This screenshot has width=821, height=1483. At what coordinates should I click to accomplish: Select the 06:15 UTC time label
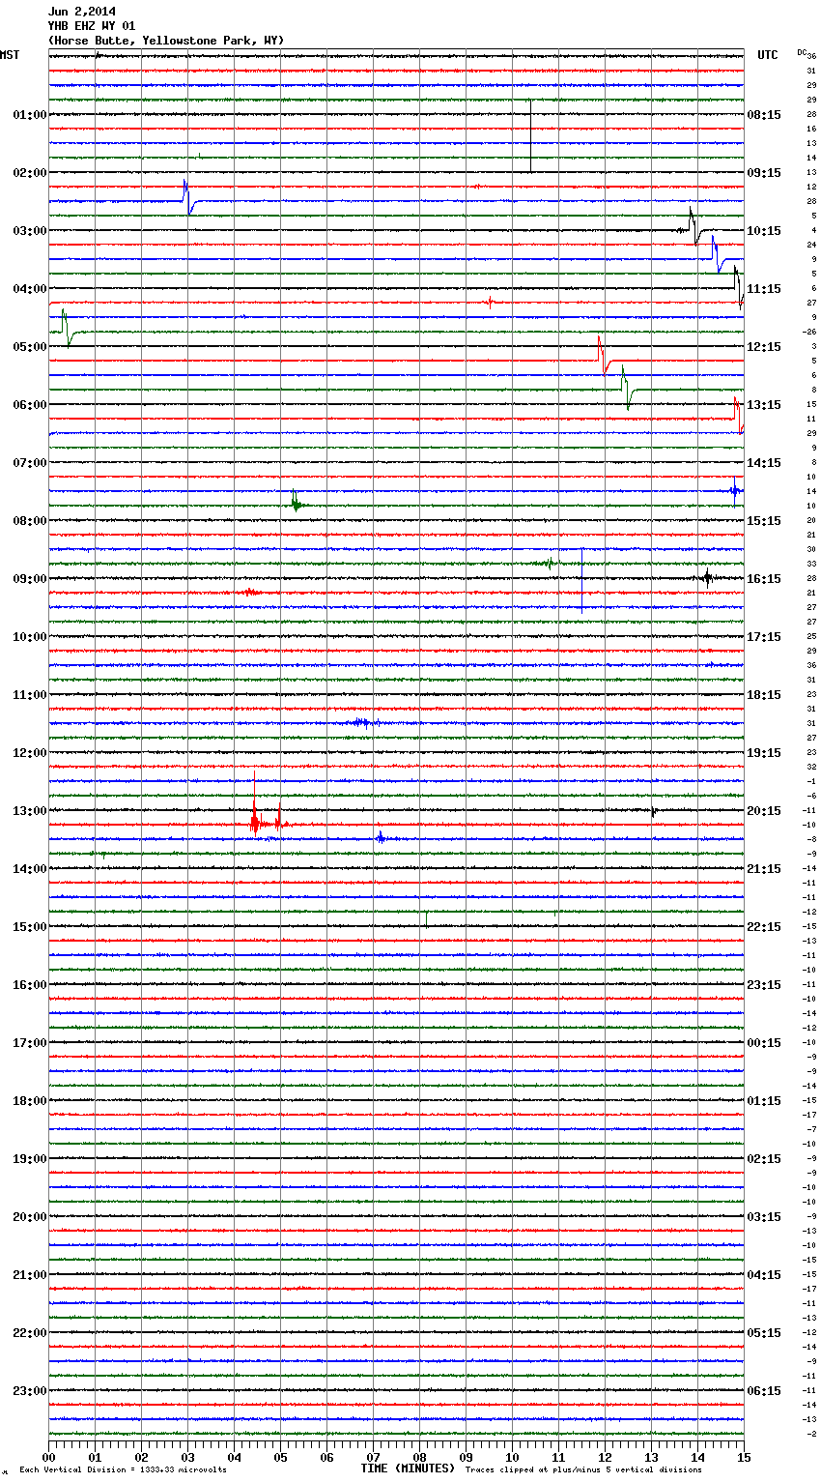coord(763,1391)
